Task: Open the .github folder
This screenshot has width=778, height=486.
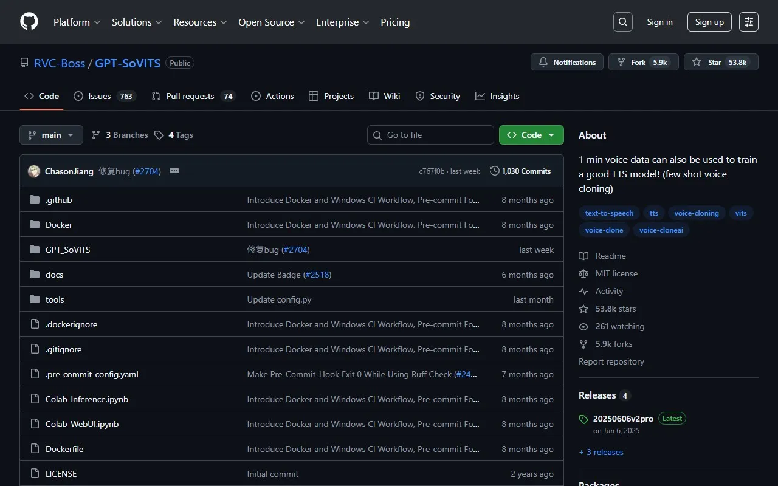Action: (59, 200)
